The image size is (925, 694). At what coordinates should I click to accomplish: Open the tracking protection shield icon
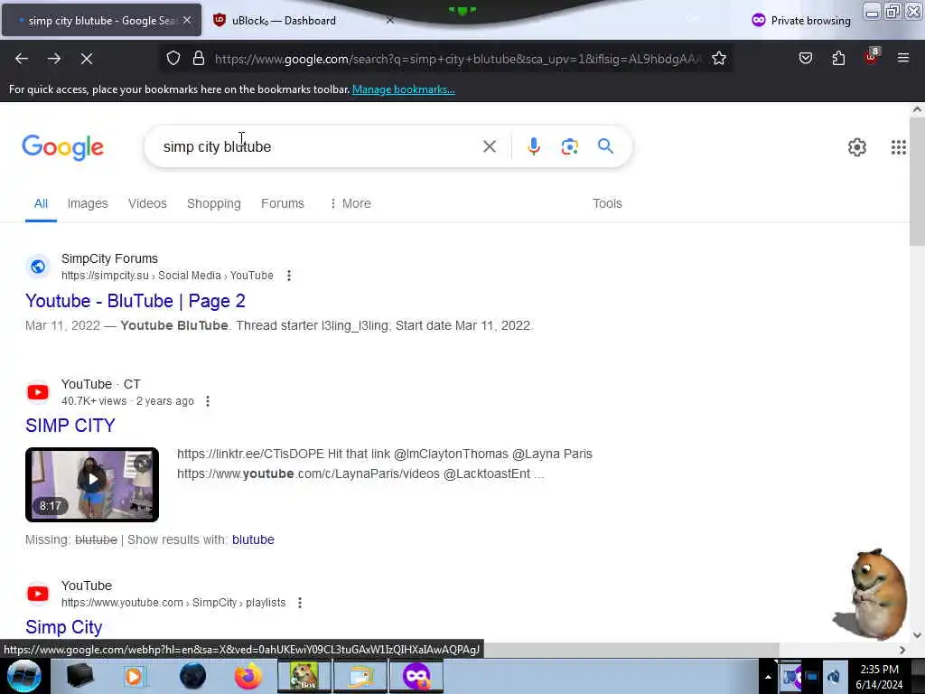click(x=173, y=59)
